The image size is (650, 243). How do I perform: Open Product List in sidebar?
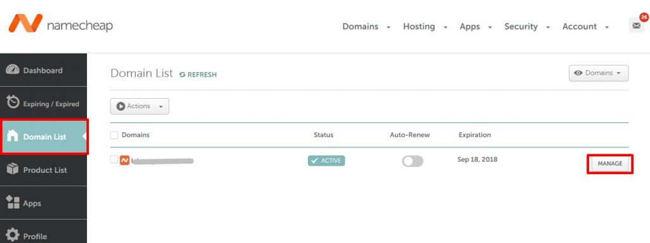[x=44, y=170]
